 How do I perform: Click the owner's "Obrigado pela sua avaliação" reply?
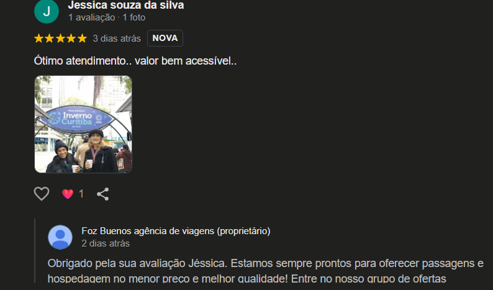pos(265,271)
